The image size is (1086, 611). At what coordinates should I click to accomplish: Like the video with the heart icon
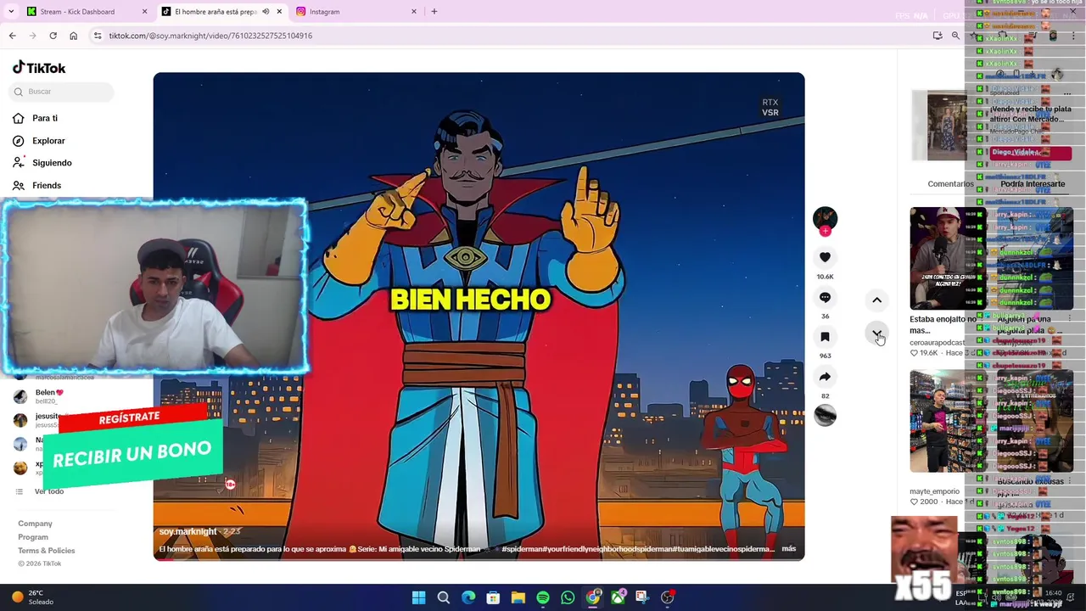[x=825, y=257]
